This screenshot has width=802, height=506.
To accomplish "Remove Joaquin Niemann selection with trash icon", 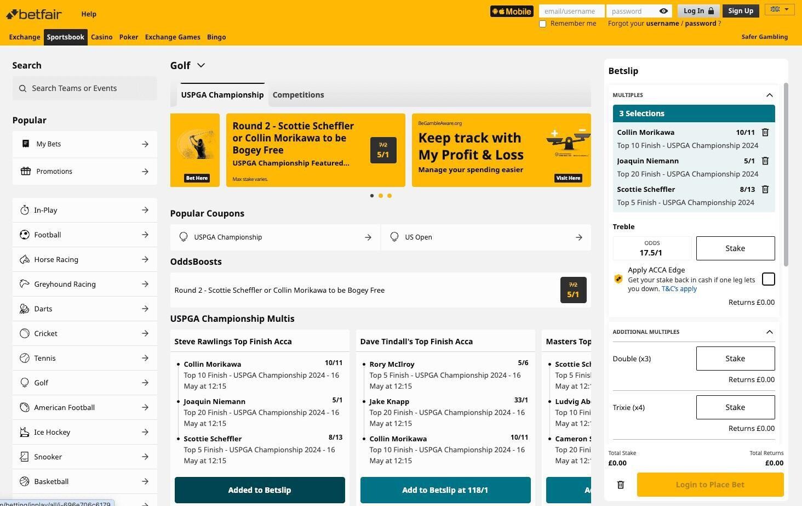I will tap(765, 161).
